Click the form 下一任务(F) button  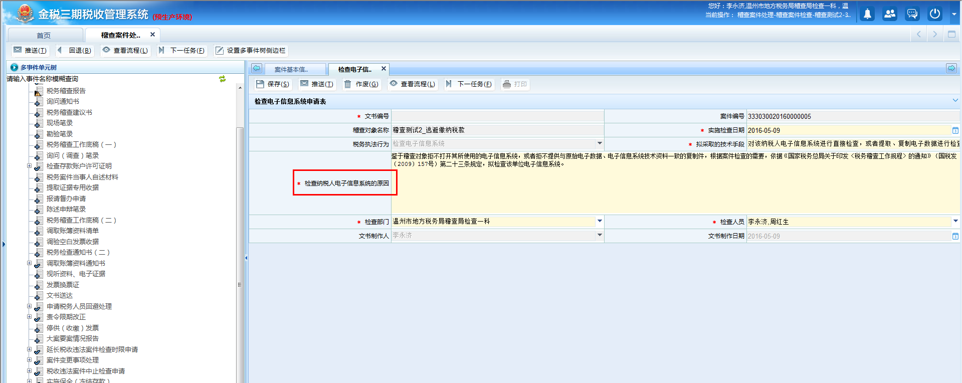tap(469, 84)
